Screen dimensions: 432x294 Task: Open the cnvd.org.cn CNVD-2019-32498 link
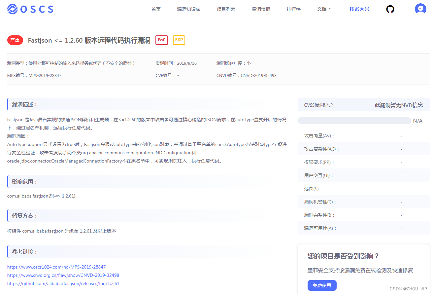pyautogui.click(x=63, y=275)
